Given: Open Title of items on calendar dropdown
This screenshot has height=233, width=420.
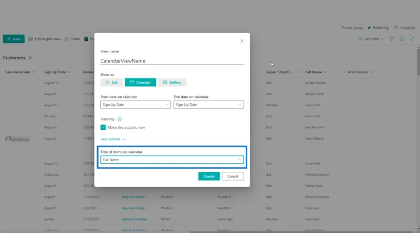Looking at the screenshot, I should click(x=172, y=160).
